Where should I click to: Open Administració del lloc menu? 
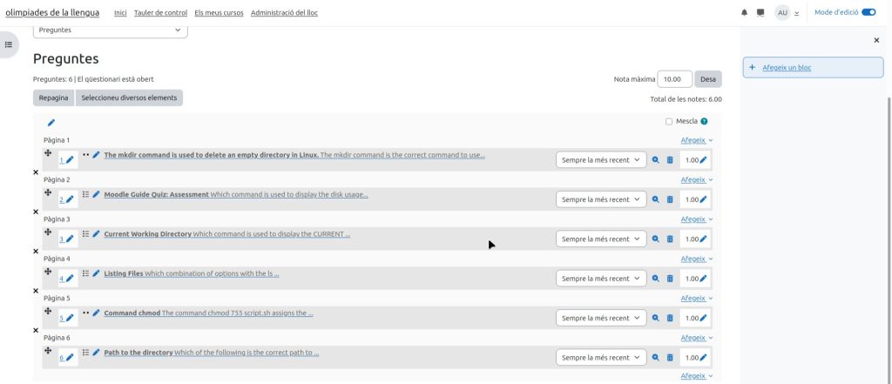pos(283,13)
